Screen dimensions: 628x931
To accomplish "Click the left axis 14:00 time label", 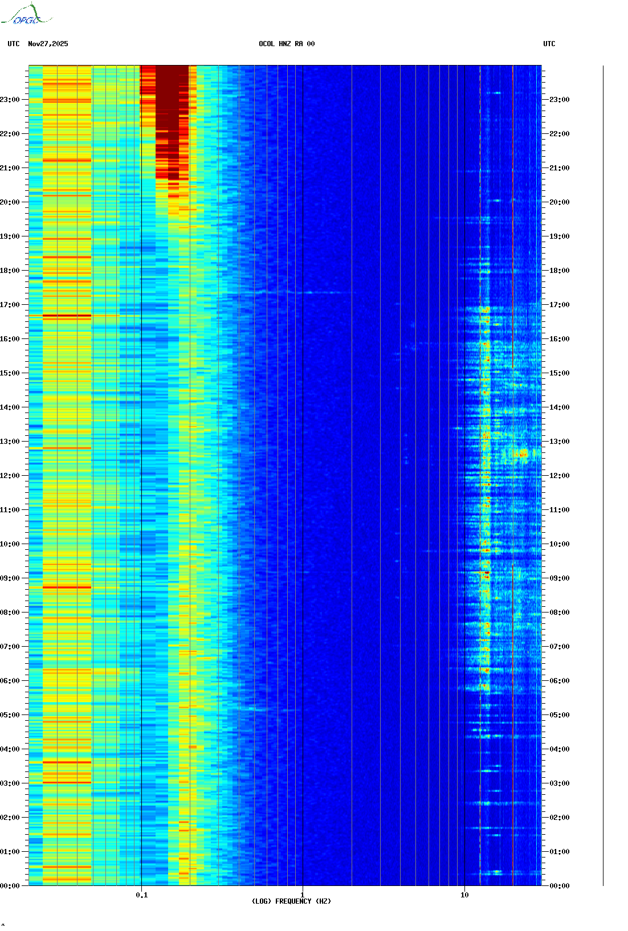I will 10,407.
